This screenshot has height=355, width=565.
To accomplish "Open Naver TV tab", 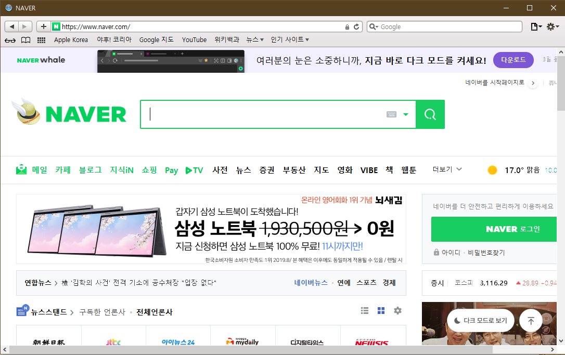I will pyautogui.click(x=194, y=170).
